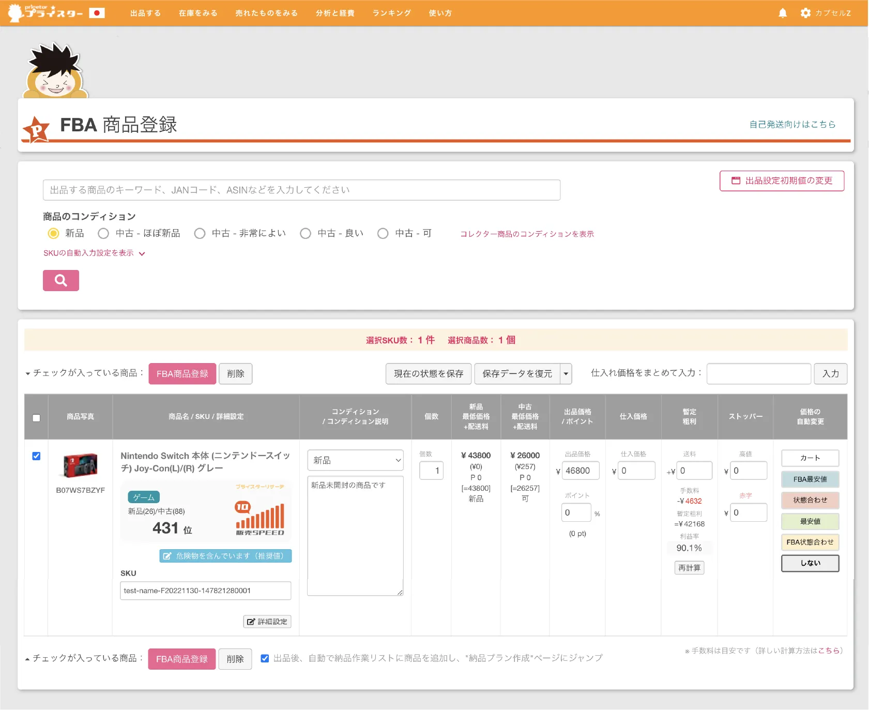
Task: Click 再計算 button
Action: [689, 568]
